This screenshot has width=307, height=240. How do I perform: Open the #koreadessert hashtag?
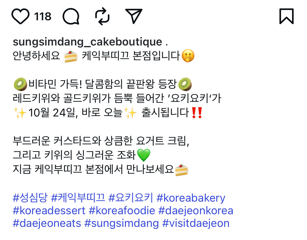click(49, 211)
